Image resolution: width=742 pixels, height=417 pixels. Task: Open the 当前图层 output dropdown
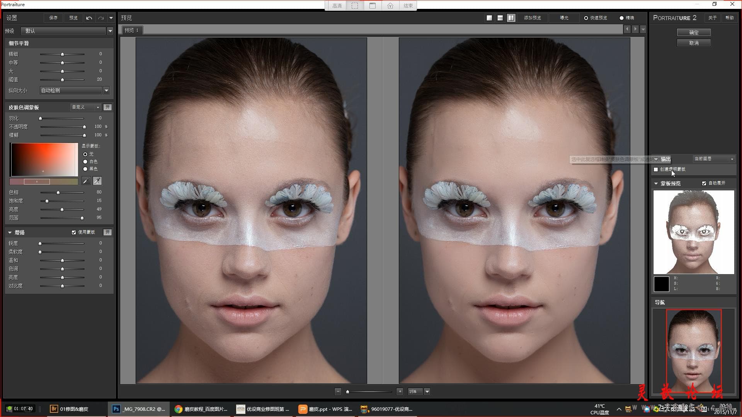[x=713, y=159]
